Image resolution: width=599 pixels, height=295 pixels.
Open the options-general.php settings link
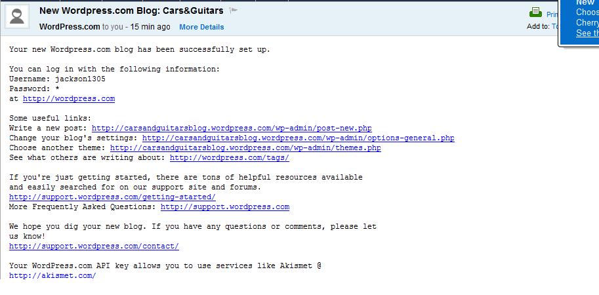point(299,138)
